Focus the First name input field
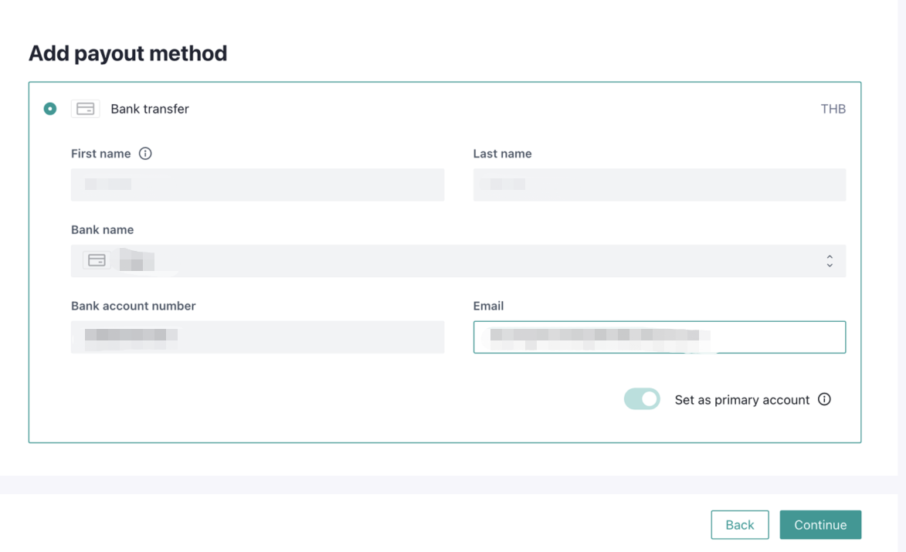 (x=257, y=185)
